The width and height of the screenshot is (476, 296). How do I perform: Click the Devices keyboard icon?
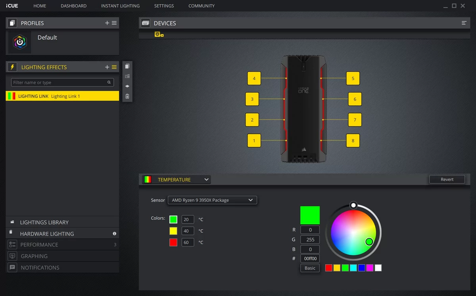[145, 23]
